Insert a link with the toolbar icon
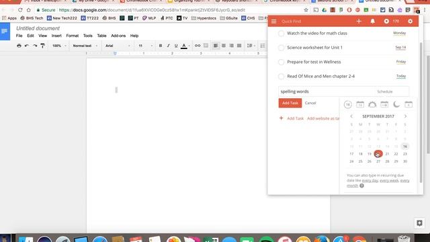Image resolution: width=430 pixels, height=242 pixels. point(198,46)
